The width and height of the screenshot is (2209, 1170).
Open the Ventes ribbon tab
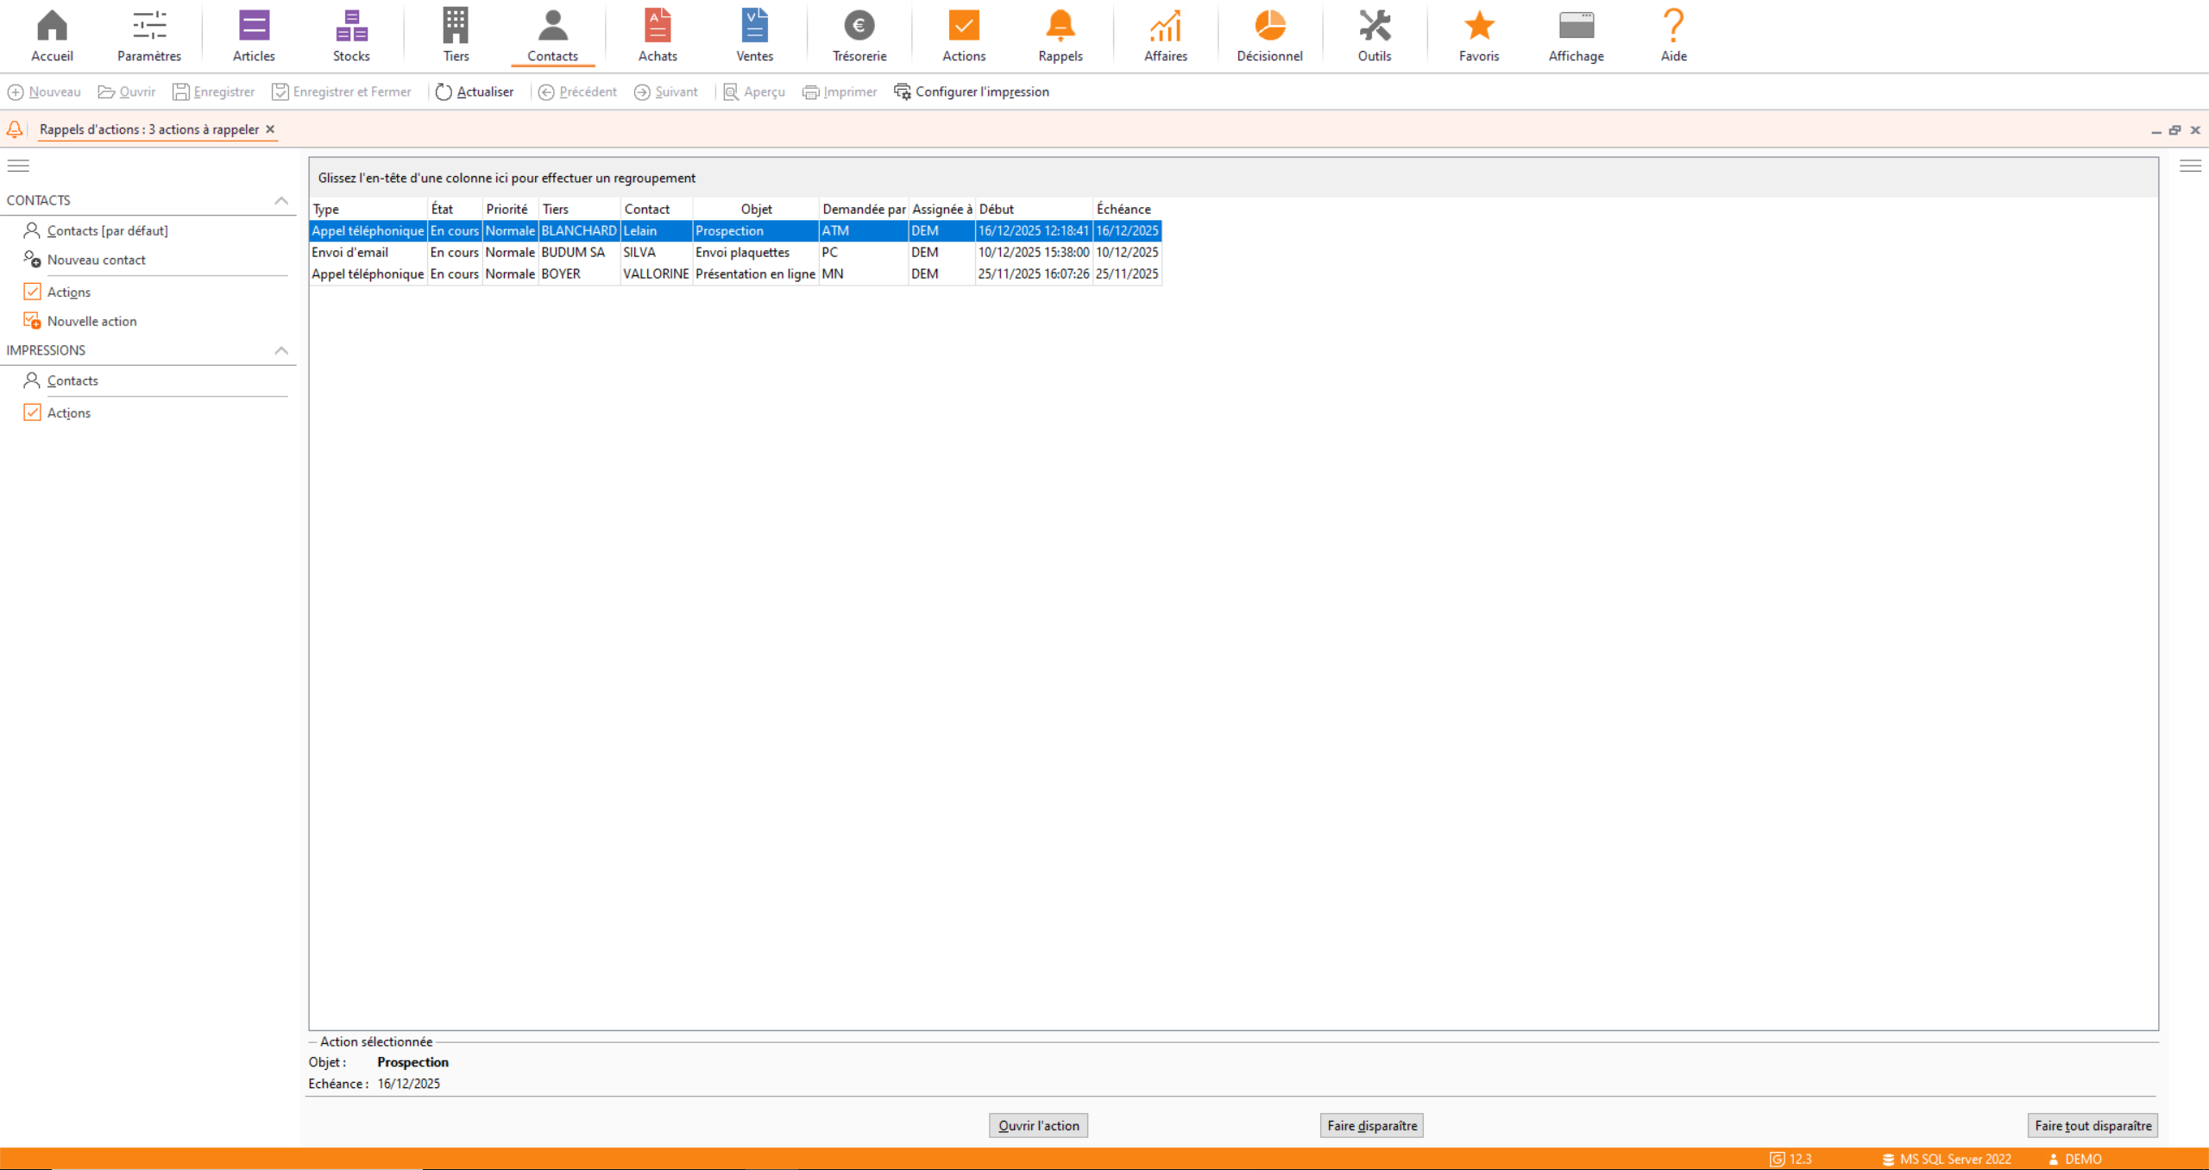coord(754,35)
